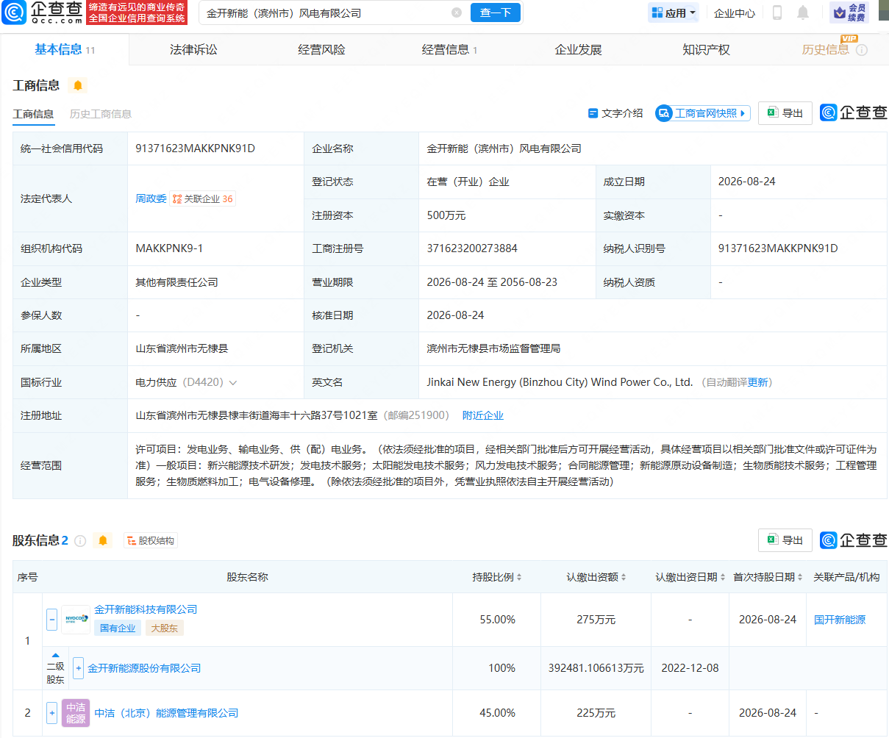Sort shareholders by 持股比例 column
This screenshot has width=889, height=738.
(497, 577)
